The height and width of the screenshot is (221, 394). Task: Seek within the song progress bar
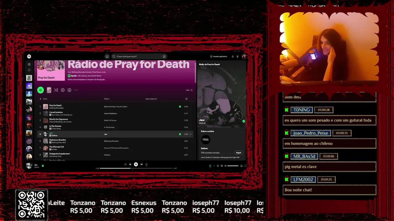[136, 168]
